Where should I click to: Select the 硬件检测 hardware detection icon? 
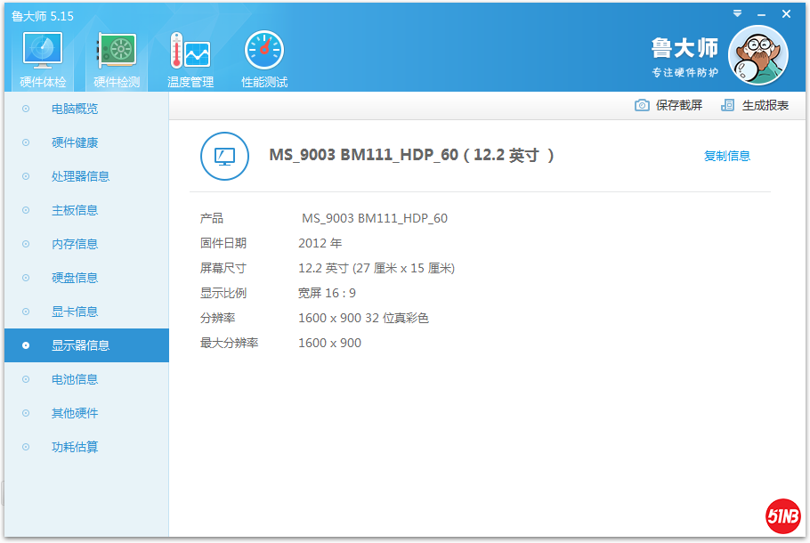click(117, 53)
